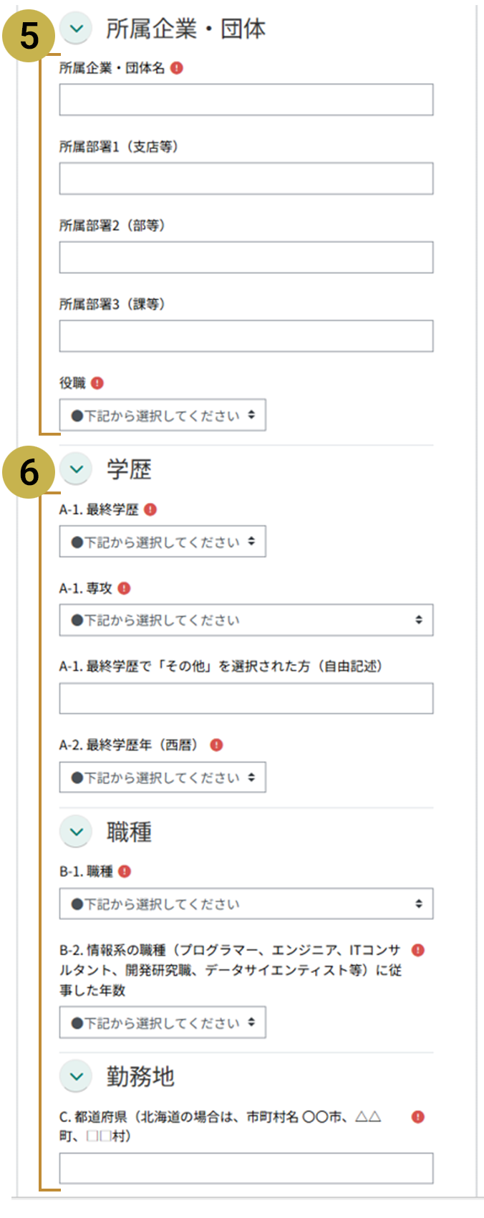Collapse the 所属企業・団体 section chevron
Viewport: 484px width, 1218px height.
(76, 29)
